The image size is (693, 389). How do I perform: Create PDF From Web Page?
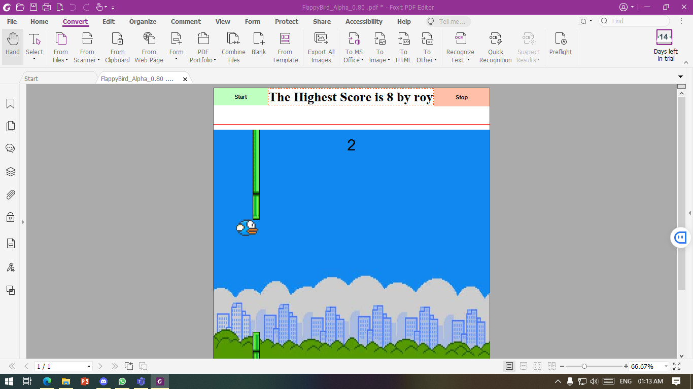[x=149, y=47]
